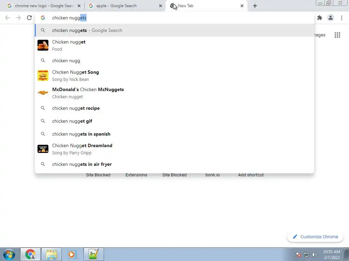349x261 pixels.
Task: Click the partially hidden Images link
Action: [320, 35]
